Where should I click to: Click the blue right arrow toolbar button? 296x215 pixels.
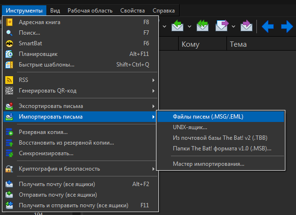pyautogui.click(x=287, y=27)
